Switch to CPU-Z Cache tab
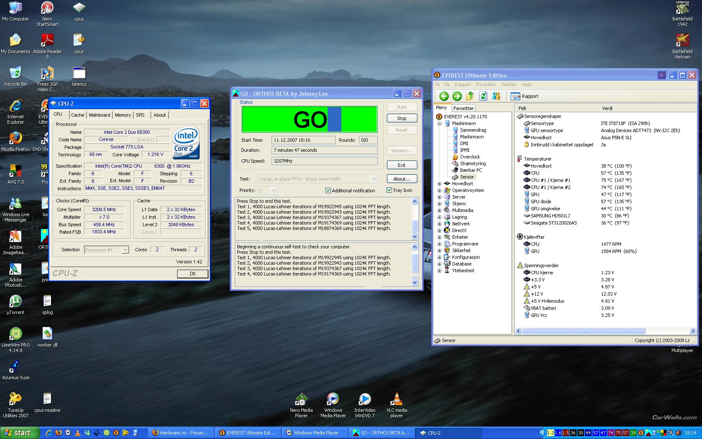 [x=77, y=115]
